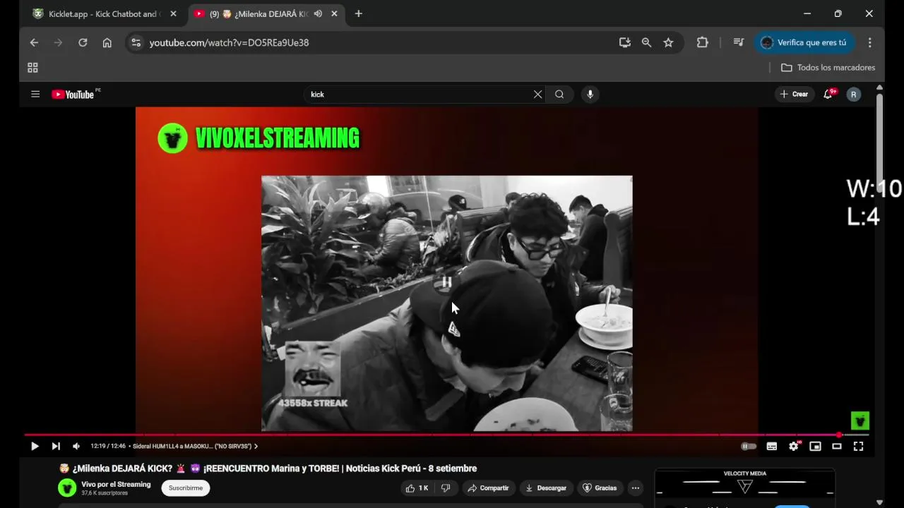Download the video via Descargar

(546, 488)
